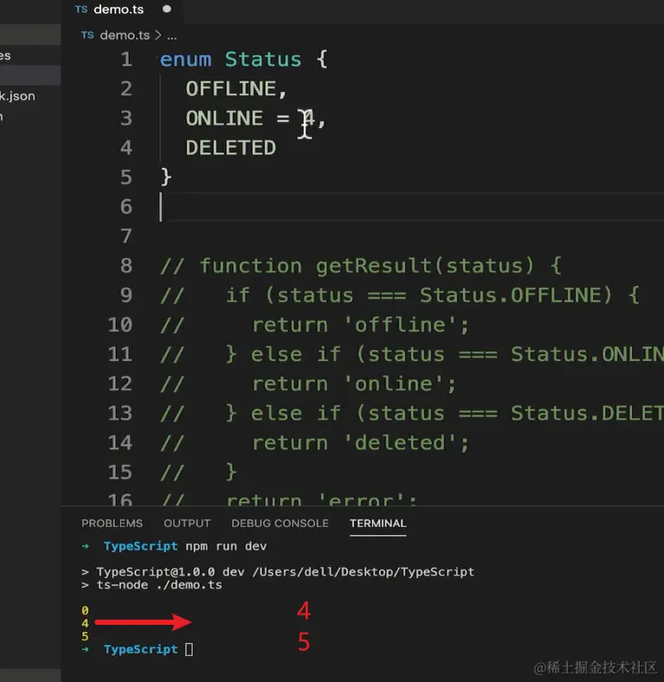Open the DEBUG CONSOLE tab

click(x=280, y=524)
